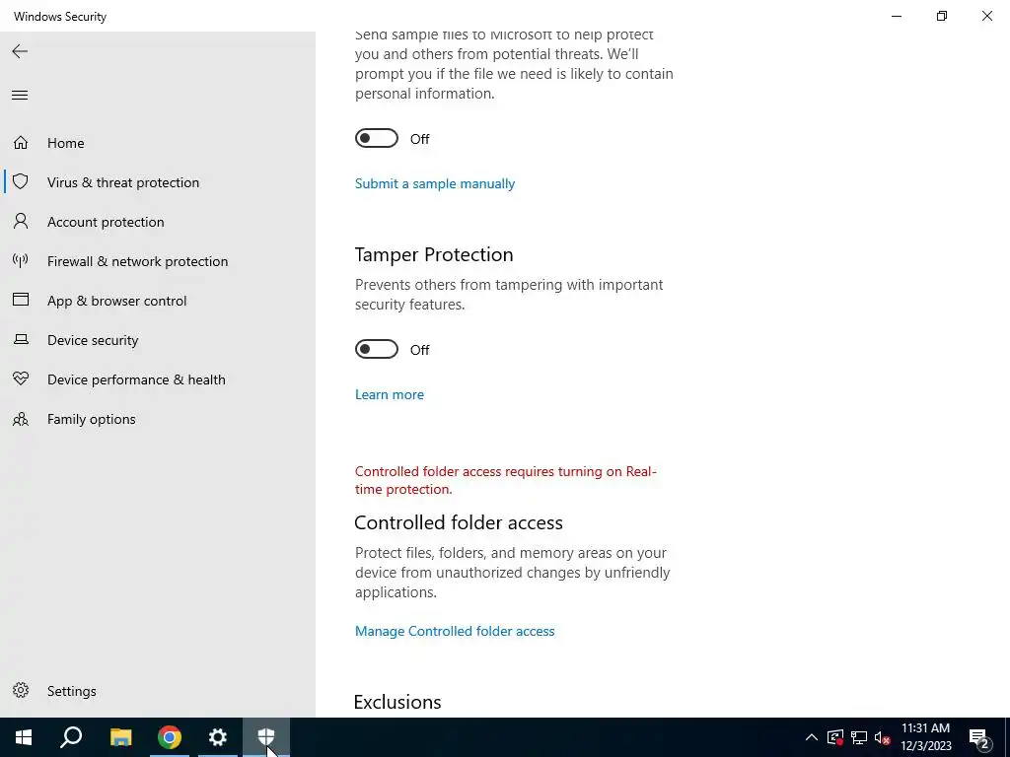Image resolution: width=1010 pixels, height=757 pixels.
Task: Click Submit a sample manually link
Action: pyautogui.click(x=435, y=183)
